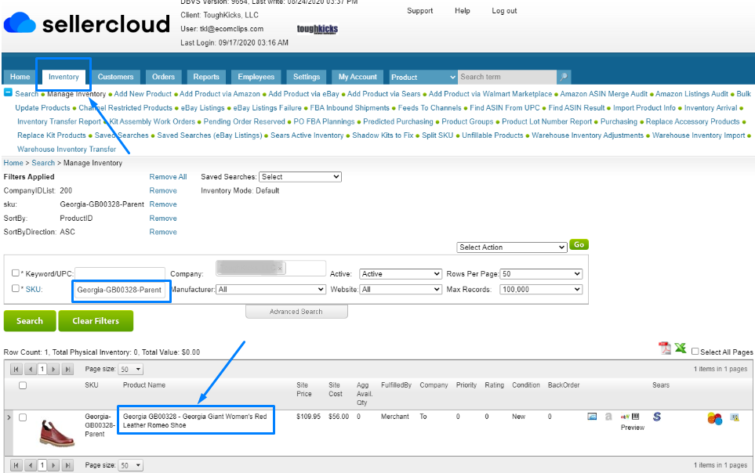The width and height of the screenshot is (755, 473).
Task: Go to the first page in the top pager
Action: [16, 370]
